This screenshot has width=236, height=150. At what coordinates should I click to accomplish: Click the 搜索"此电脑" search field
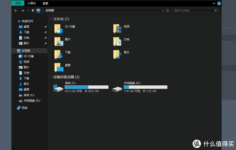click(195, 10)
